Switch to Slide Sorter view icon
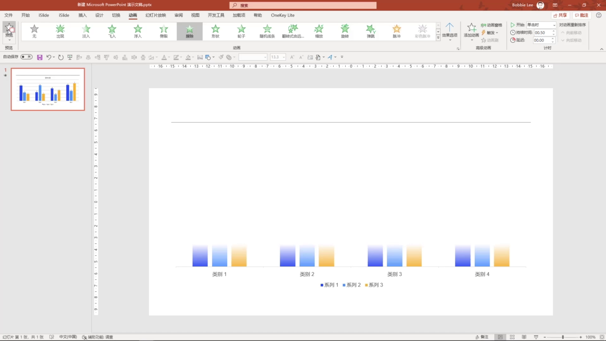 pyautogui.click(x=512, y=337)
